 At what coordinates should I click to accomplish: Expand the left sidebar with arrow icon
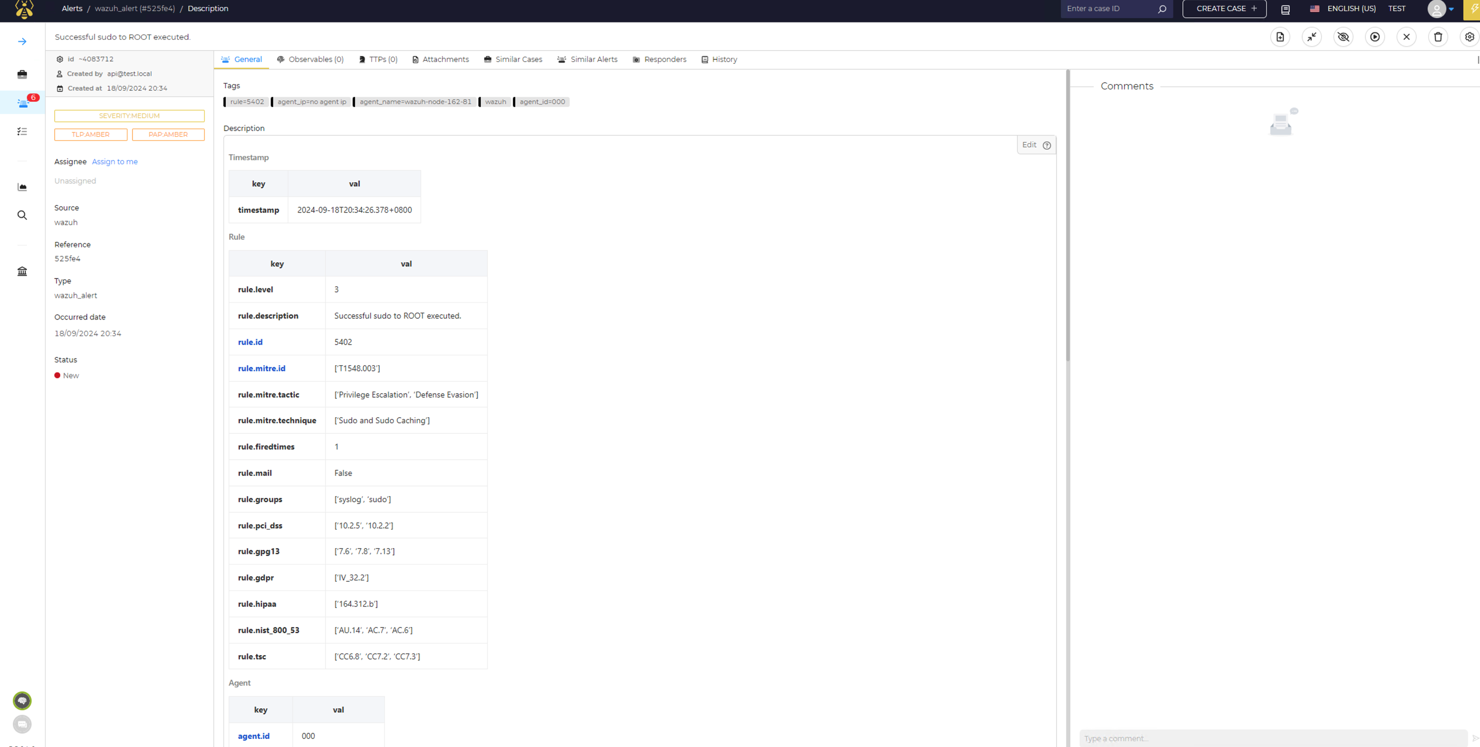pyautogui.click(x=22, y=41)
